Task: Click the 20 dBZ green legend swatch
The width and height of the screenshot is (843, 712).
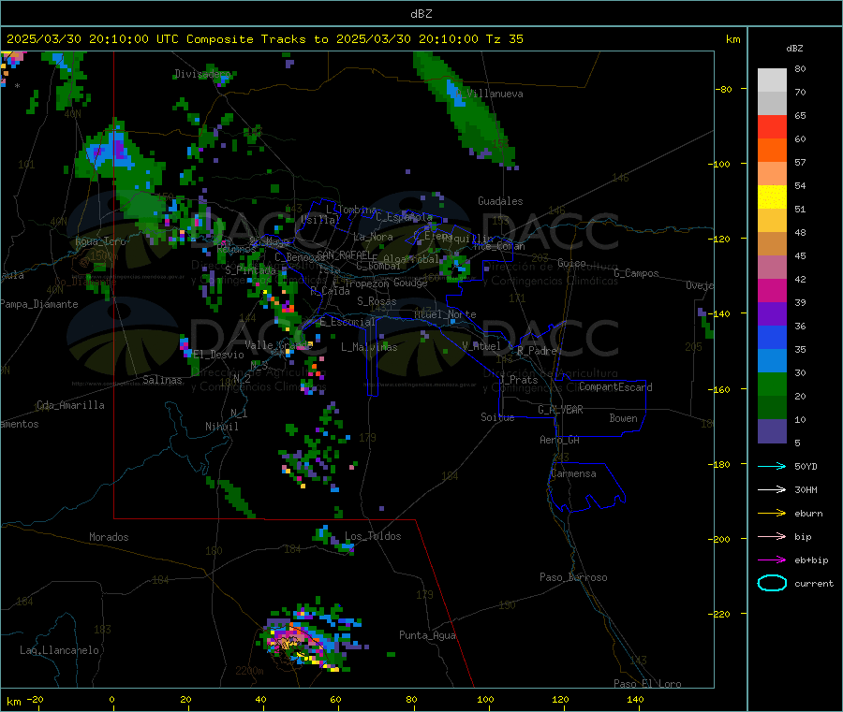Action: (x=772, y=384)
